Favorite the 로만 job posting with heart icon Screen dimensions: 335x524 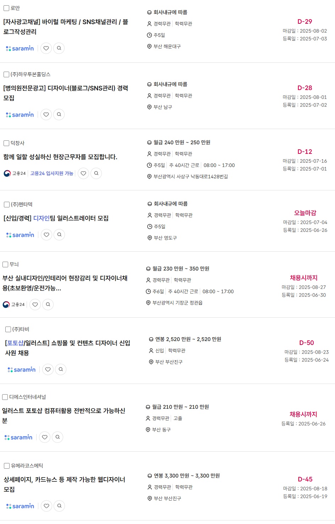point(46,48)
